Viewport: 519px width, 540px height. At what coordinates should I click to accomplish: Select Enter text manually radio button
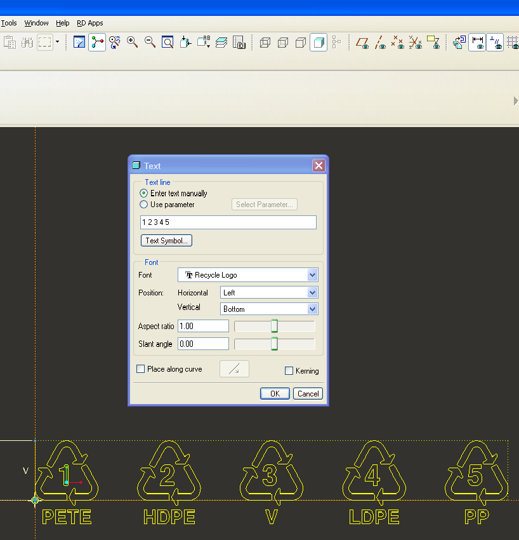(x=144, y=193)
